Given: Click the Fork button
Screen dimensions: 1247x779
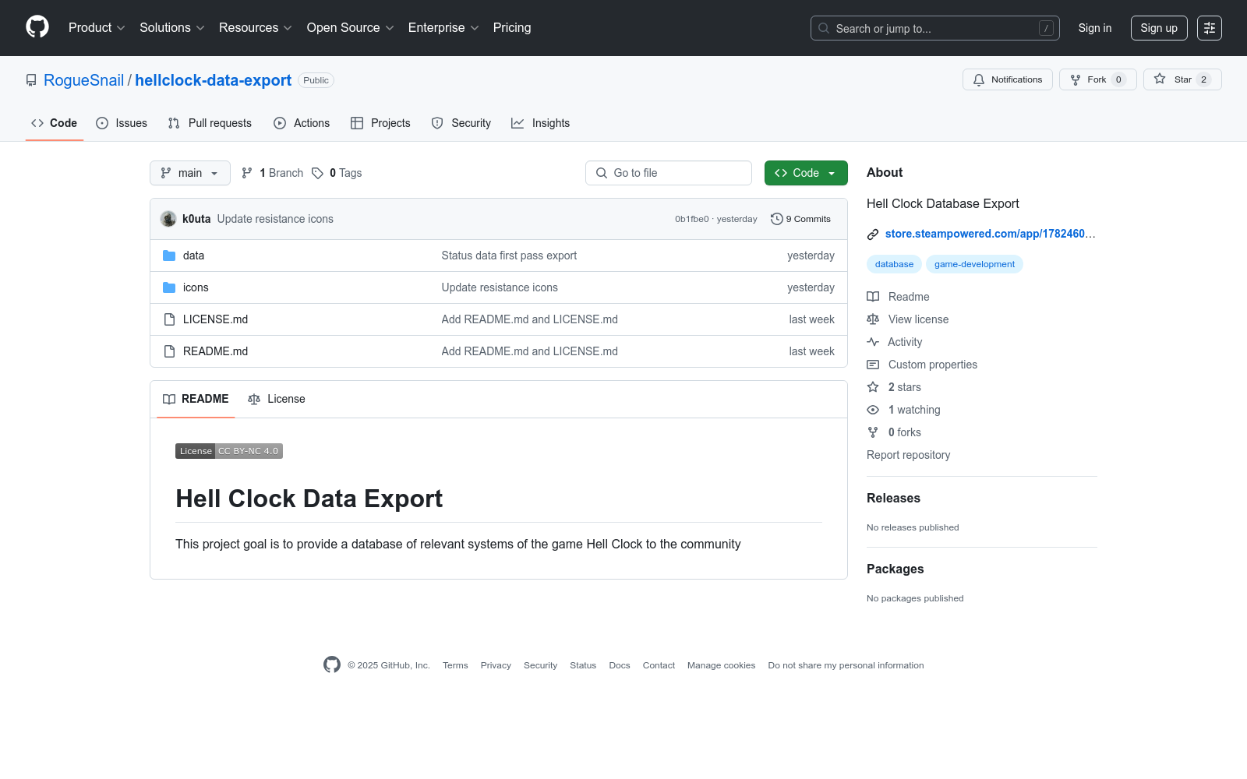Looking at the screenshot, I should (1098, 79).
